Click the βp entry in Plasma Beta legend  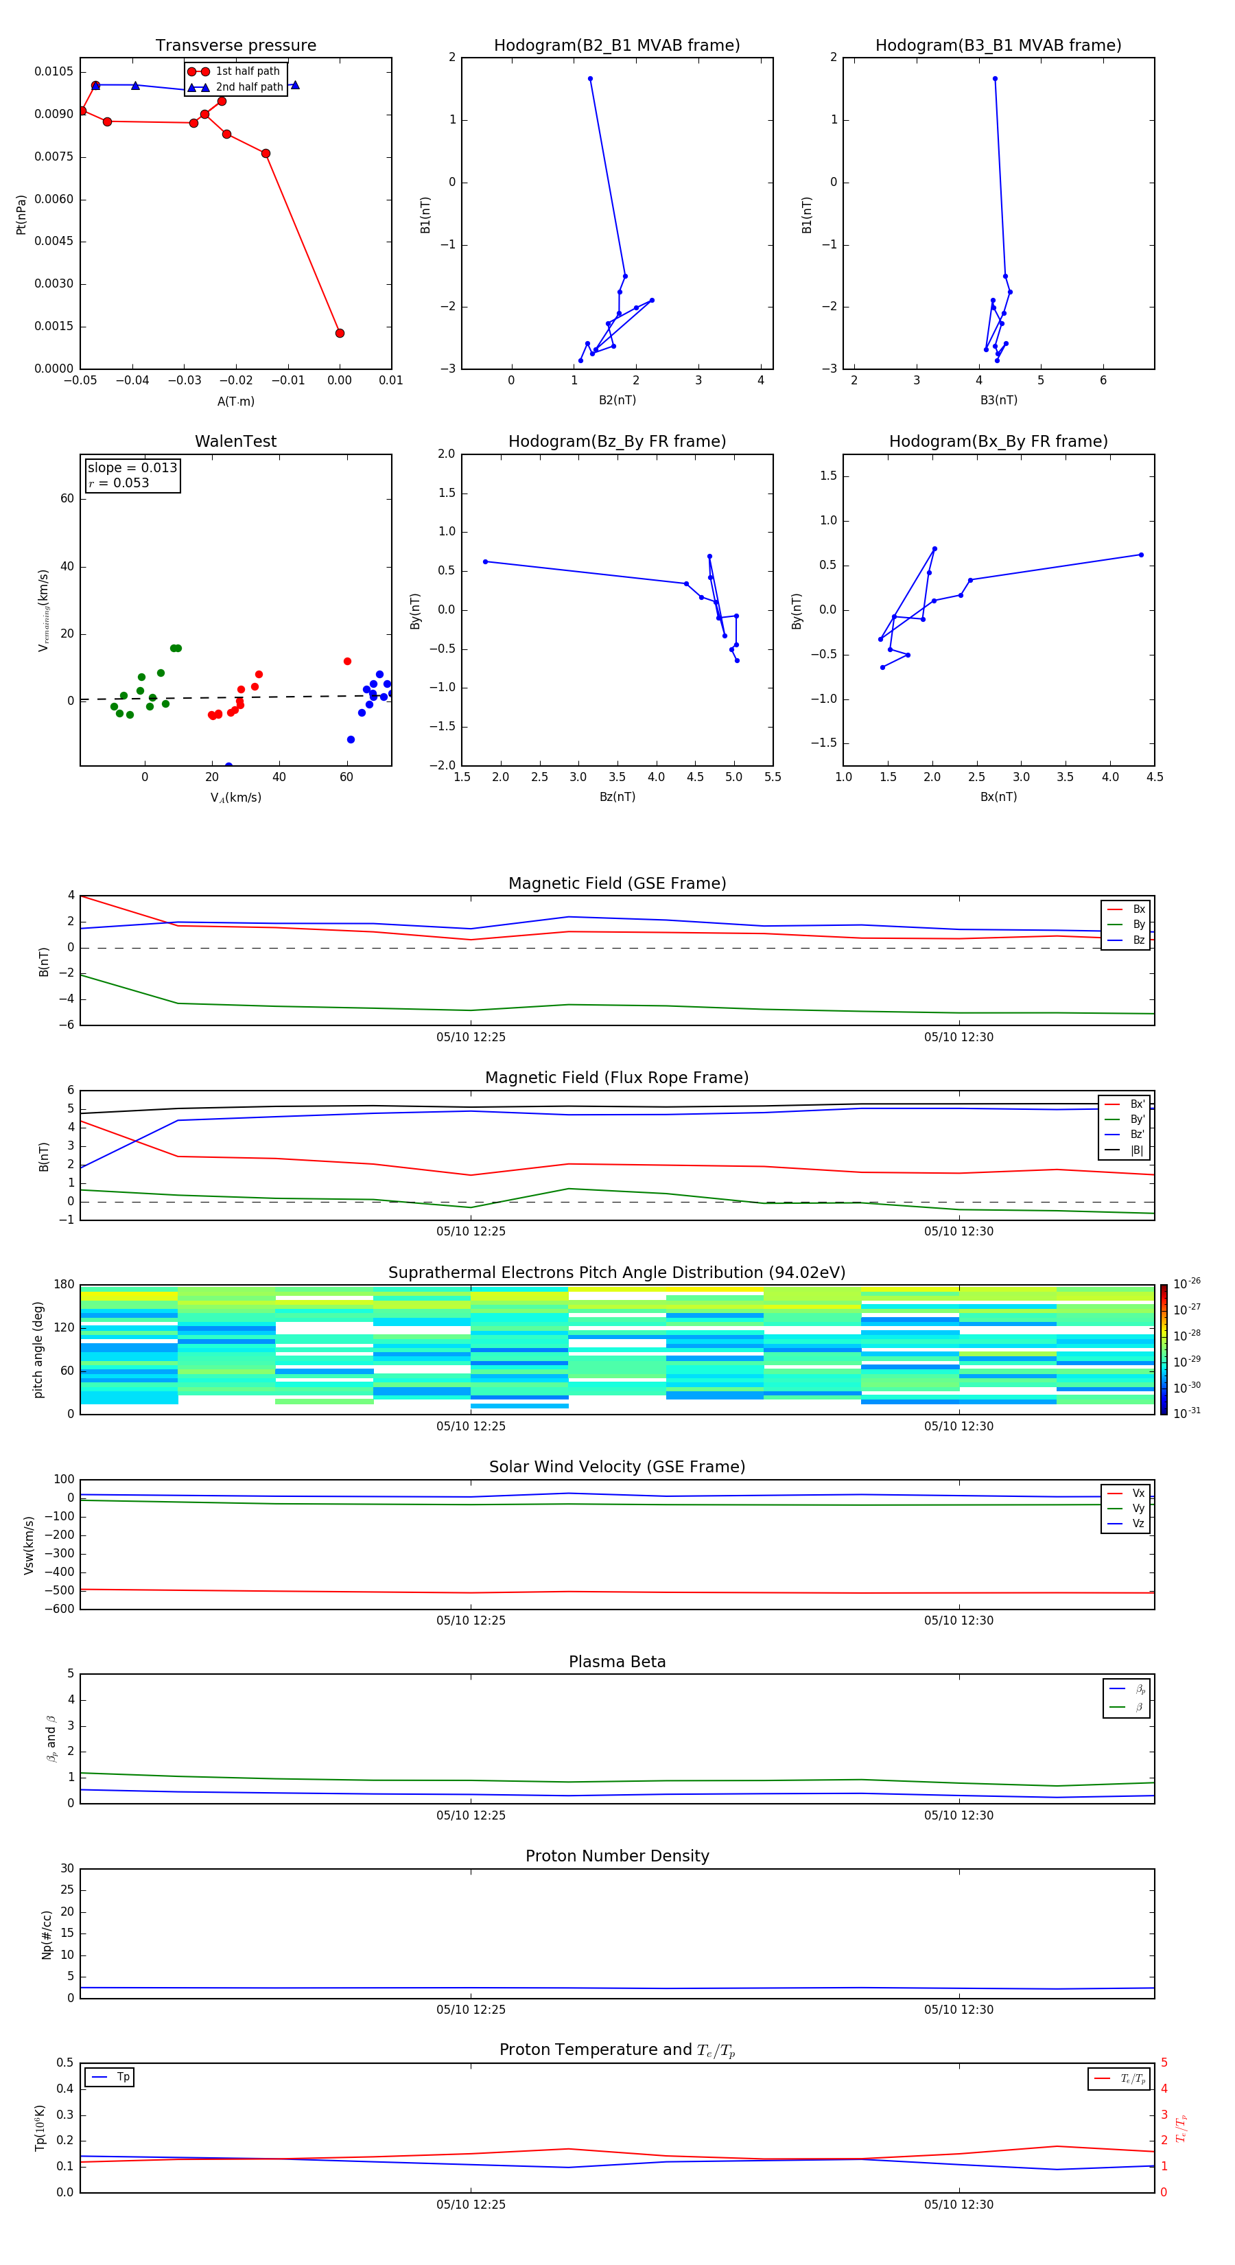(1127, 1689)
